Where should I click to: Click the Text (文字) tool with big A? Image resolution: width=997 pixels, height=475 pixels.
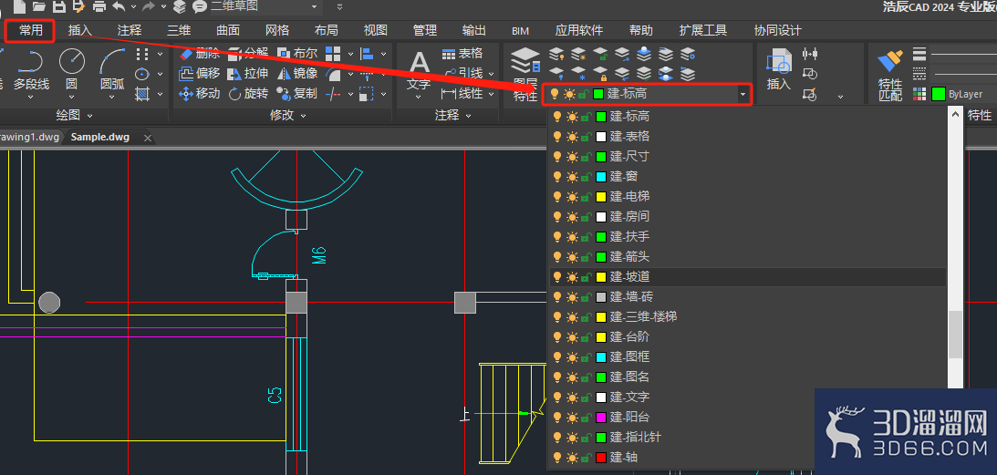[419, 68]
